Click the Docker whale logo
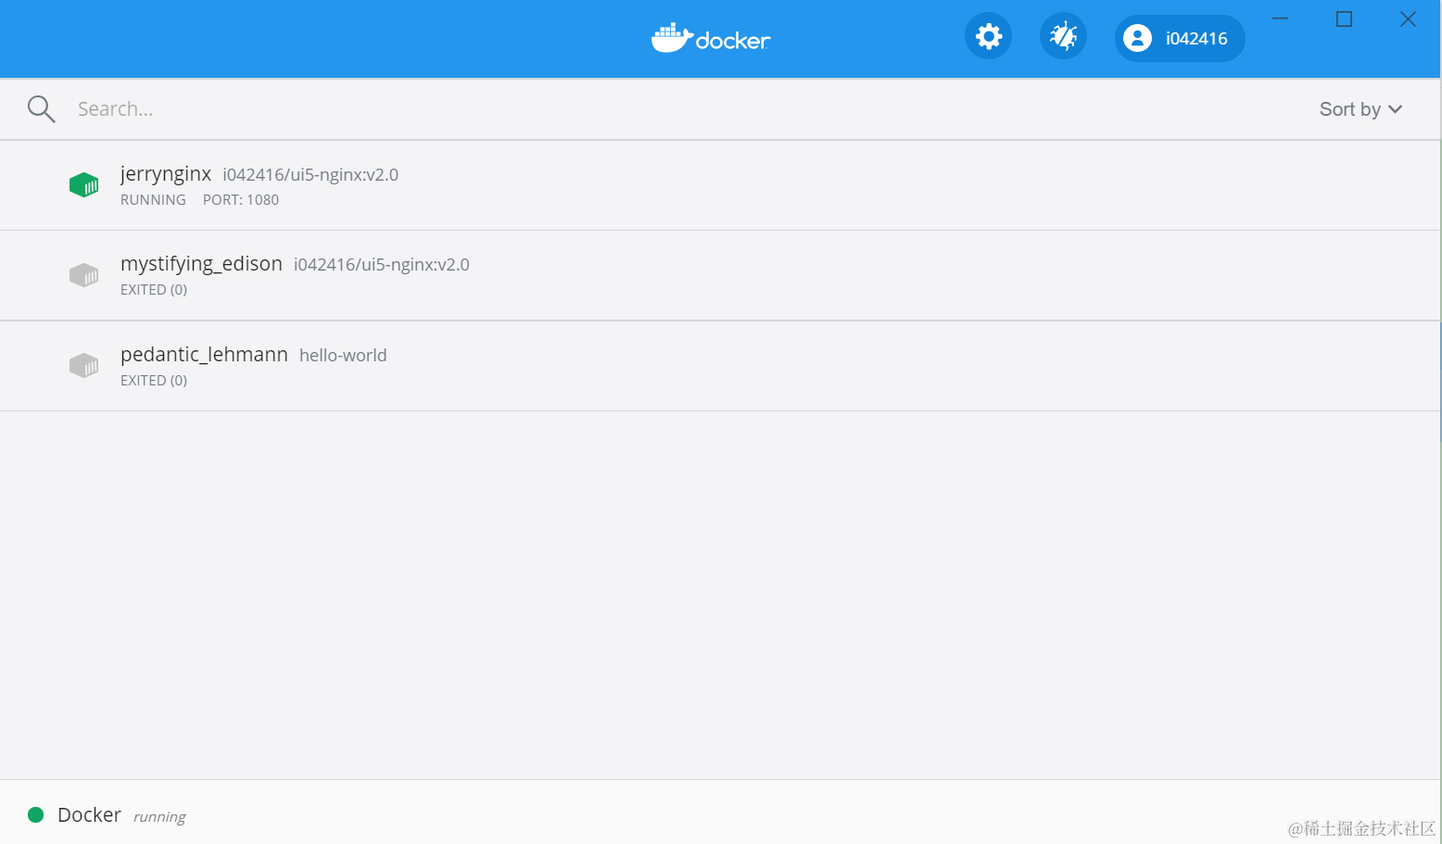1442x844 pixels. coord(711,38)
